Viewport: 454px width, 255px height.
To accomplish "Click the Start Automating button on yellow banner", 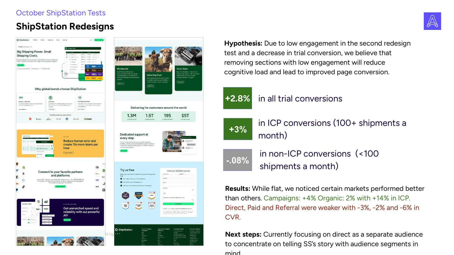I will [x=69, y=152].
